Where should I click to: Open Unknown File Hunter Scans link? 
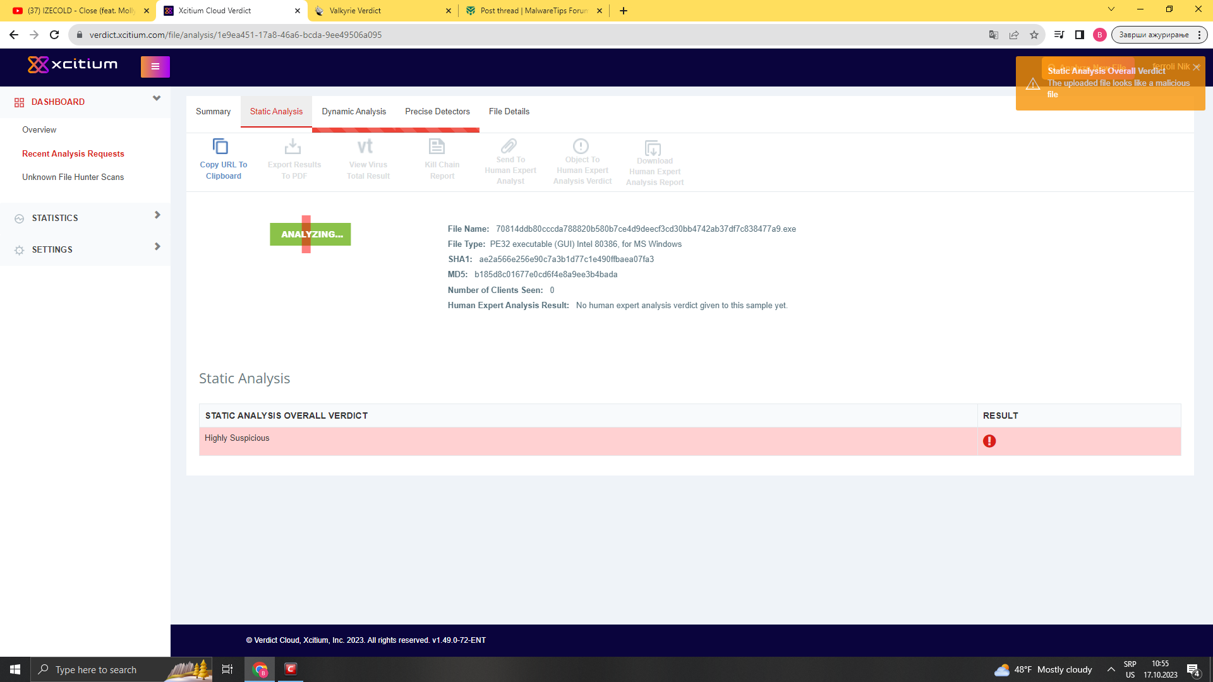(73, 177)
